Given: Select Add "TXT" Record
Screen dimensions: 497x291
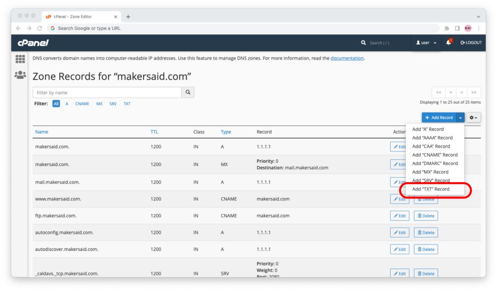Looking at the screenshot, I should (431, 189).
